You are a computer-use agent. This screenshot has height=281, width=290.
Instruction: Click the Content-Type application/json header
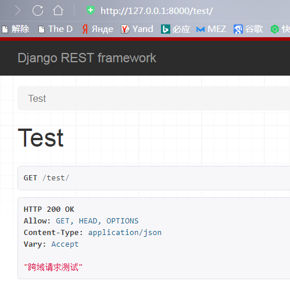[x=92, y=233]
